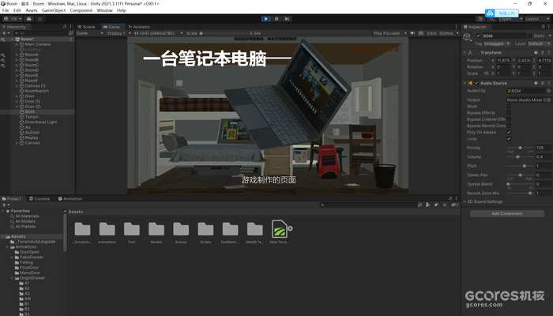
Task: Mute game audio in Game view
Action: click(412, 33)
